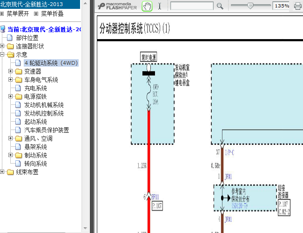This screenshot has height=233, width=303.
Task: Open the 起动系统 diagram
Action: (x=35, y=122)
